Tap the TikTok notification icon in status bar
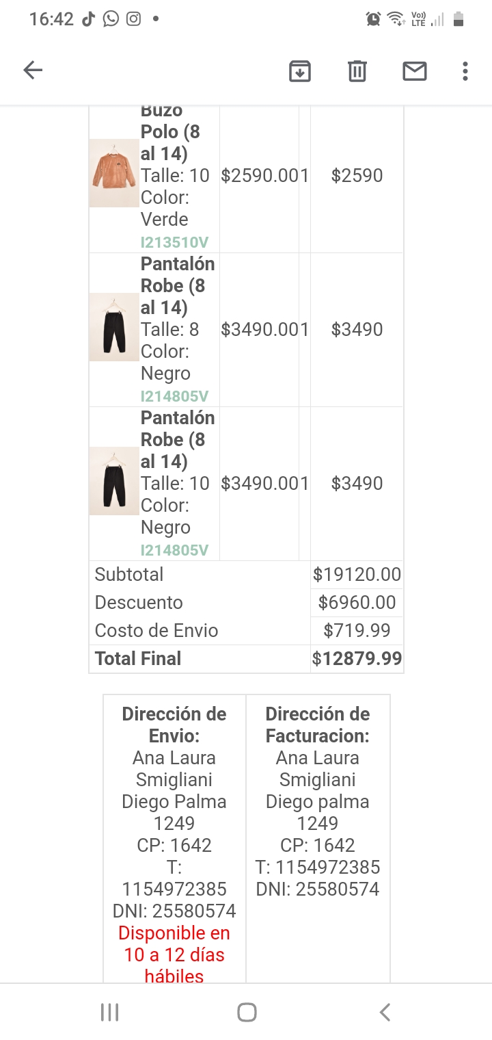The width and height of the screenshot is (492, 1040). pyautogui.click(x=88, y=19)
